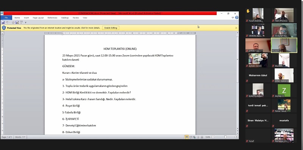Click the Protected View shield icon
The height and width of the screenshot is (150, 303).
tap(4, 28)
